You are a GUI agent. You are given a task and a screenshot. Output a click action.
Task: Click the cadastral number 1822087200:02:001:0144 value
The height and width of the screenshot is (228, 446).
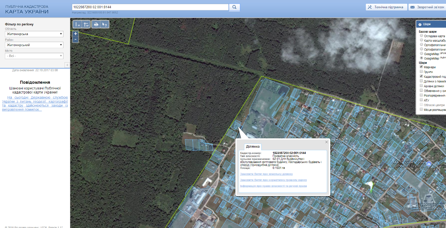[289, 153]
